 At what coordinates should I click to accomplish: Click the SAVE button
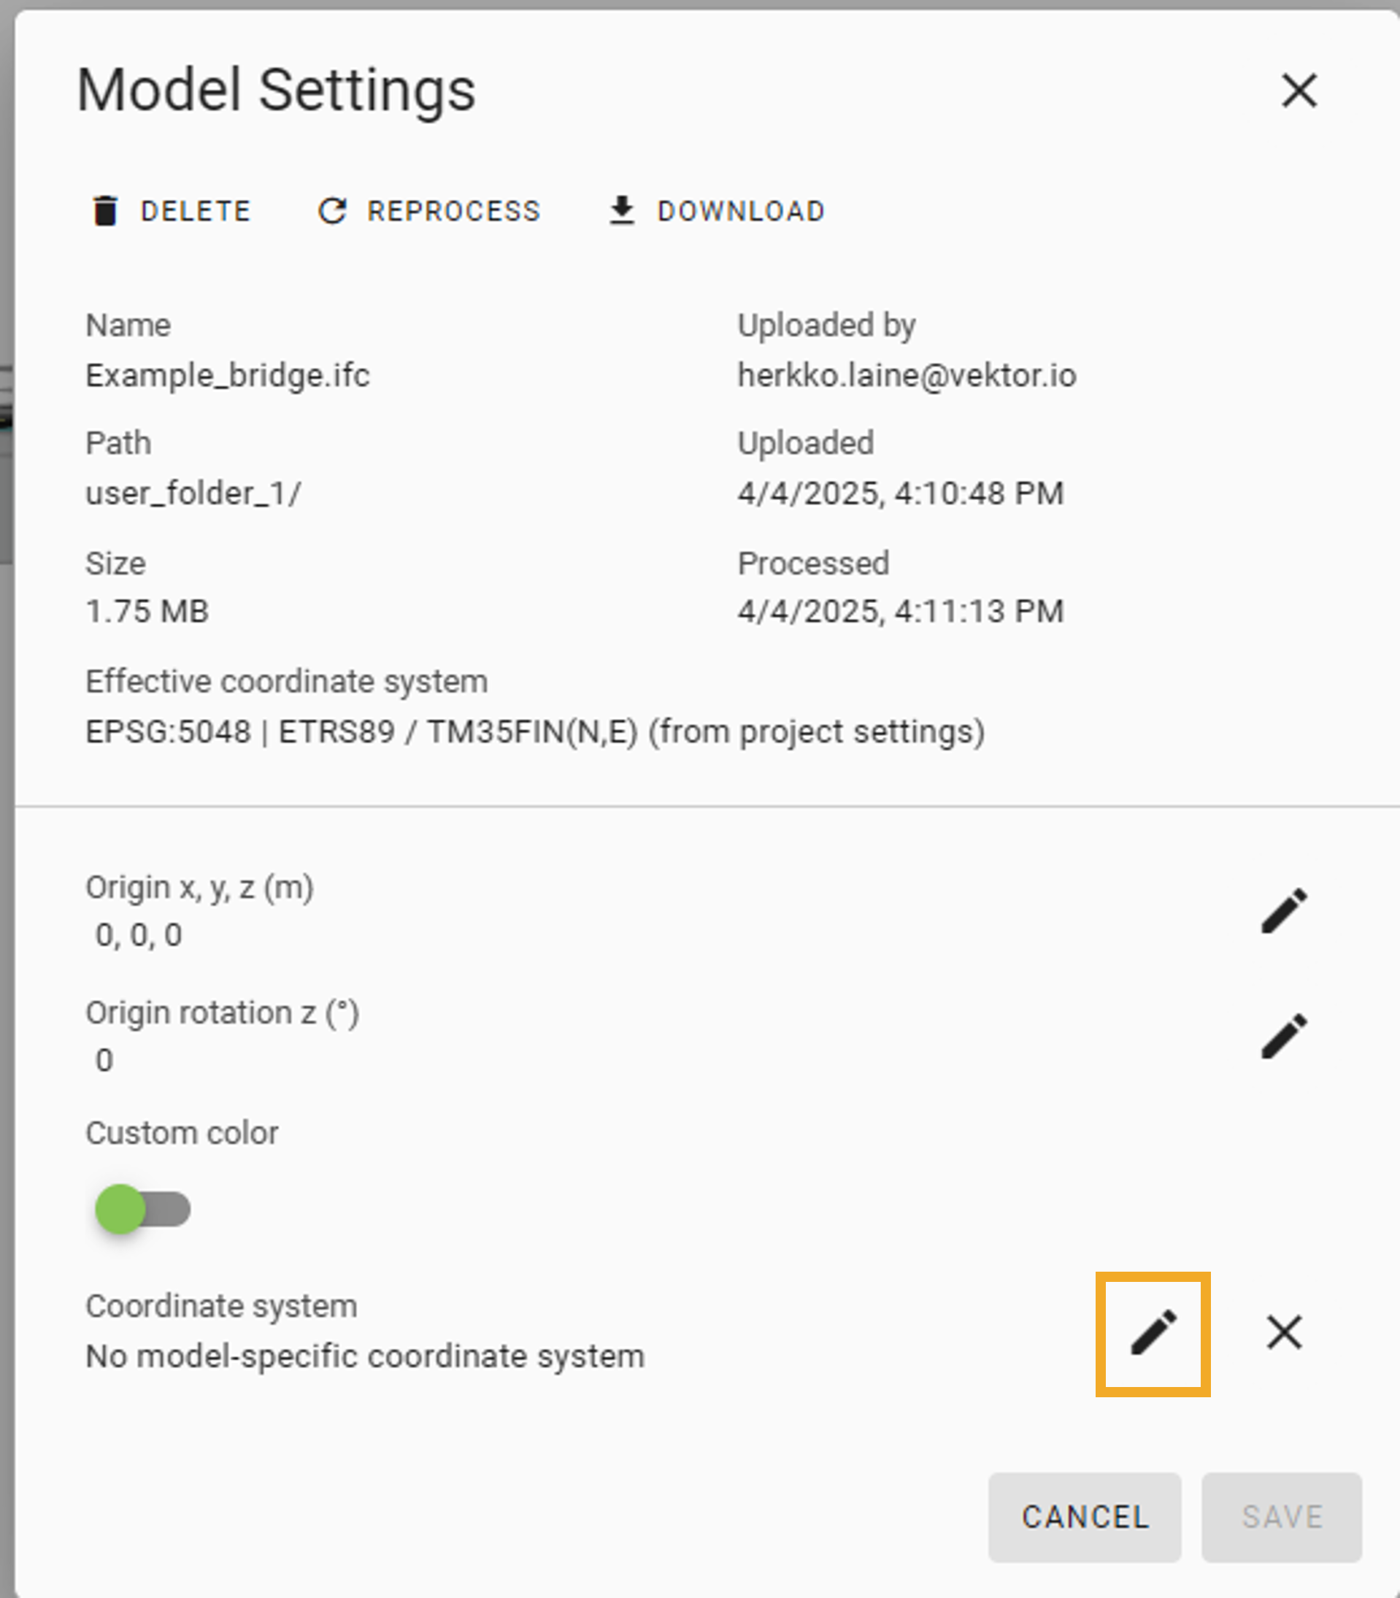(x=1281, y=1517)
